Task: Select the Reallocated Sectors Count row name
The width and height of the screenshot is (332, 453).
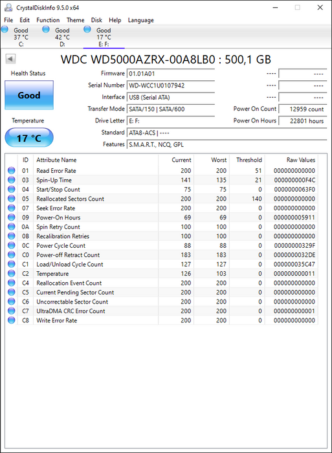Action: (70, 199)
